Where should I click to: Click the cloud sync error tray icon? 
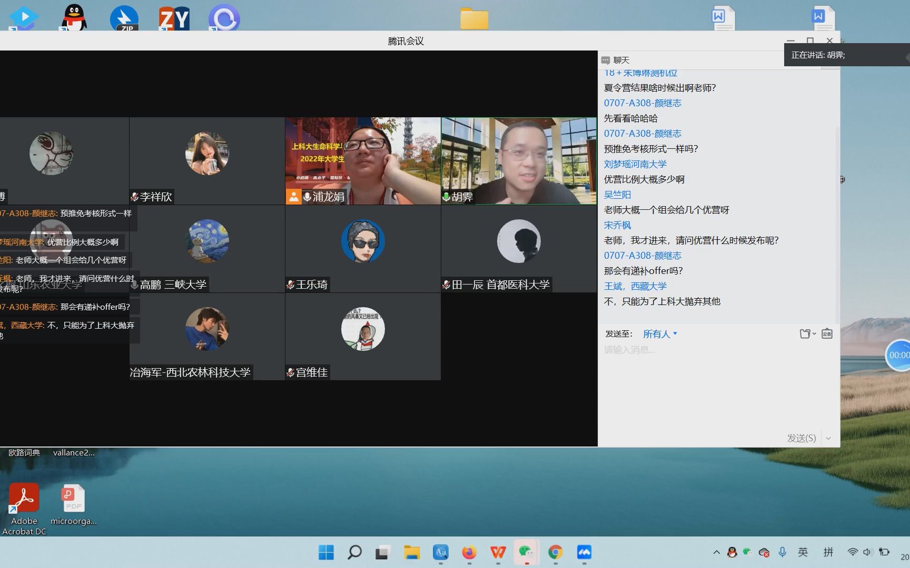764,552
